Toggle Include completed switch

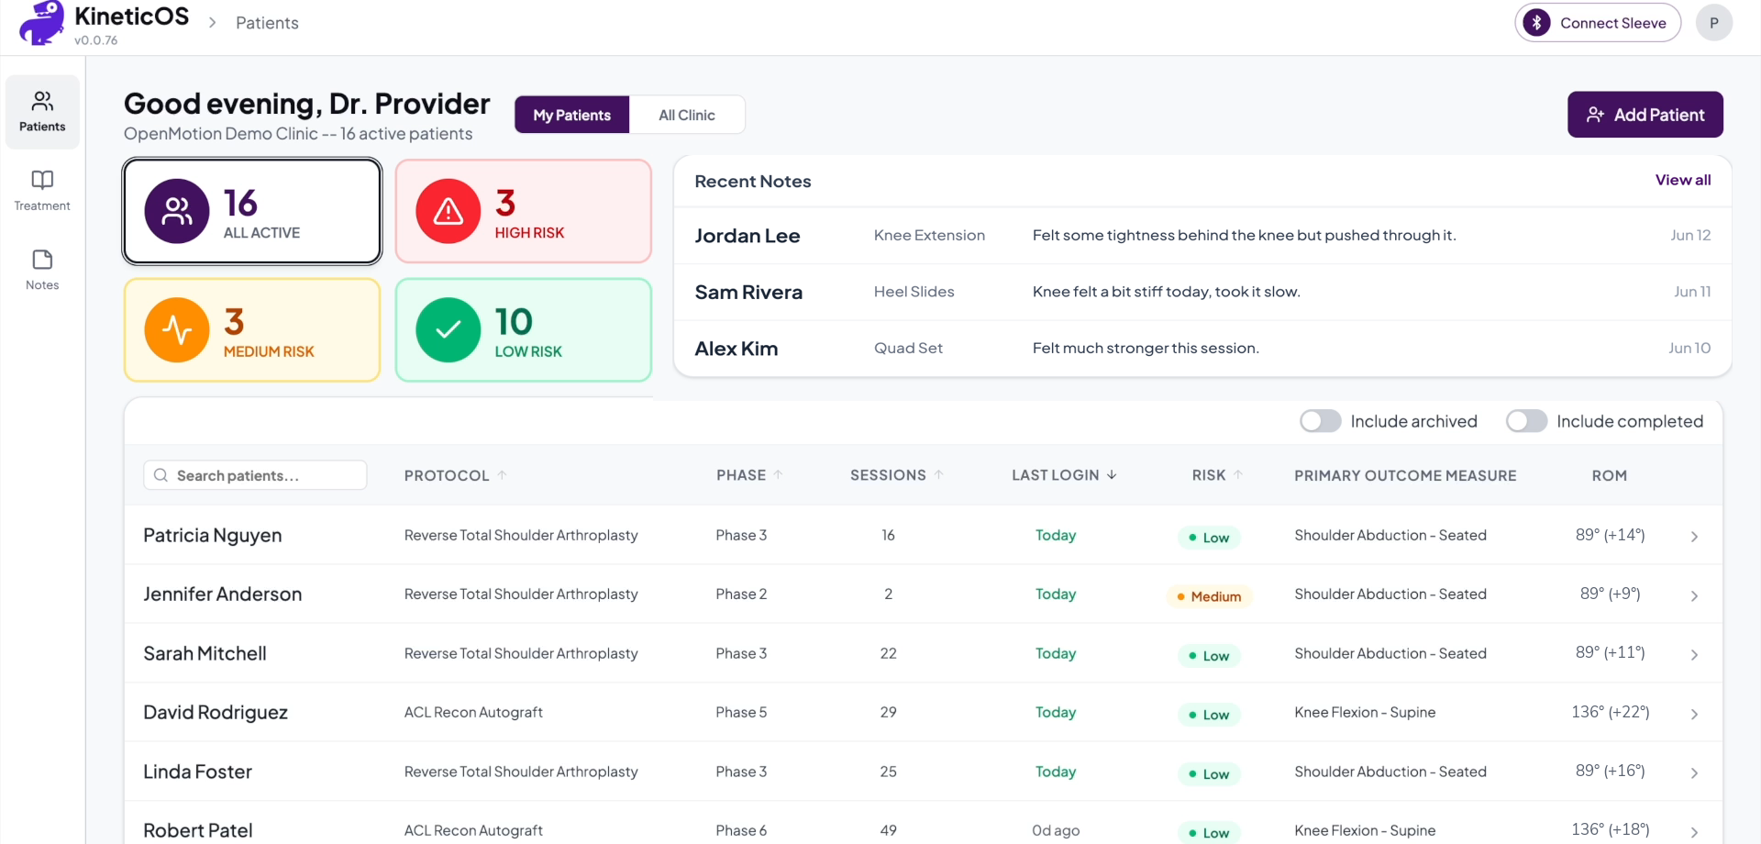[x=1527, y=421]
